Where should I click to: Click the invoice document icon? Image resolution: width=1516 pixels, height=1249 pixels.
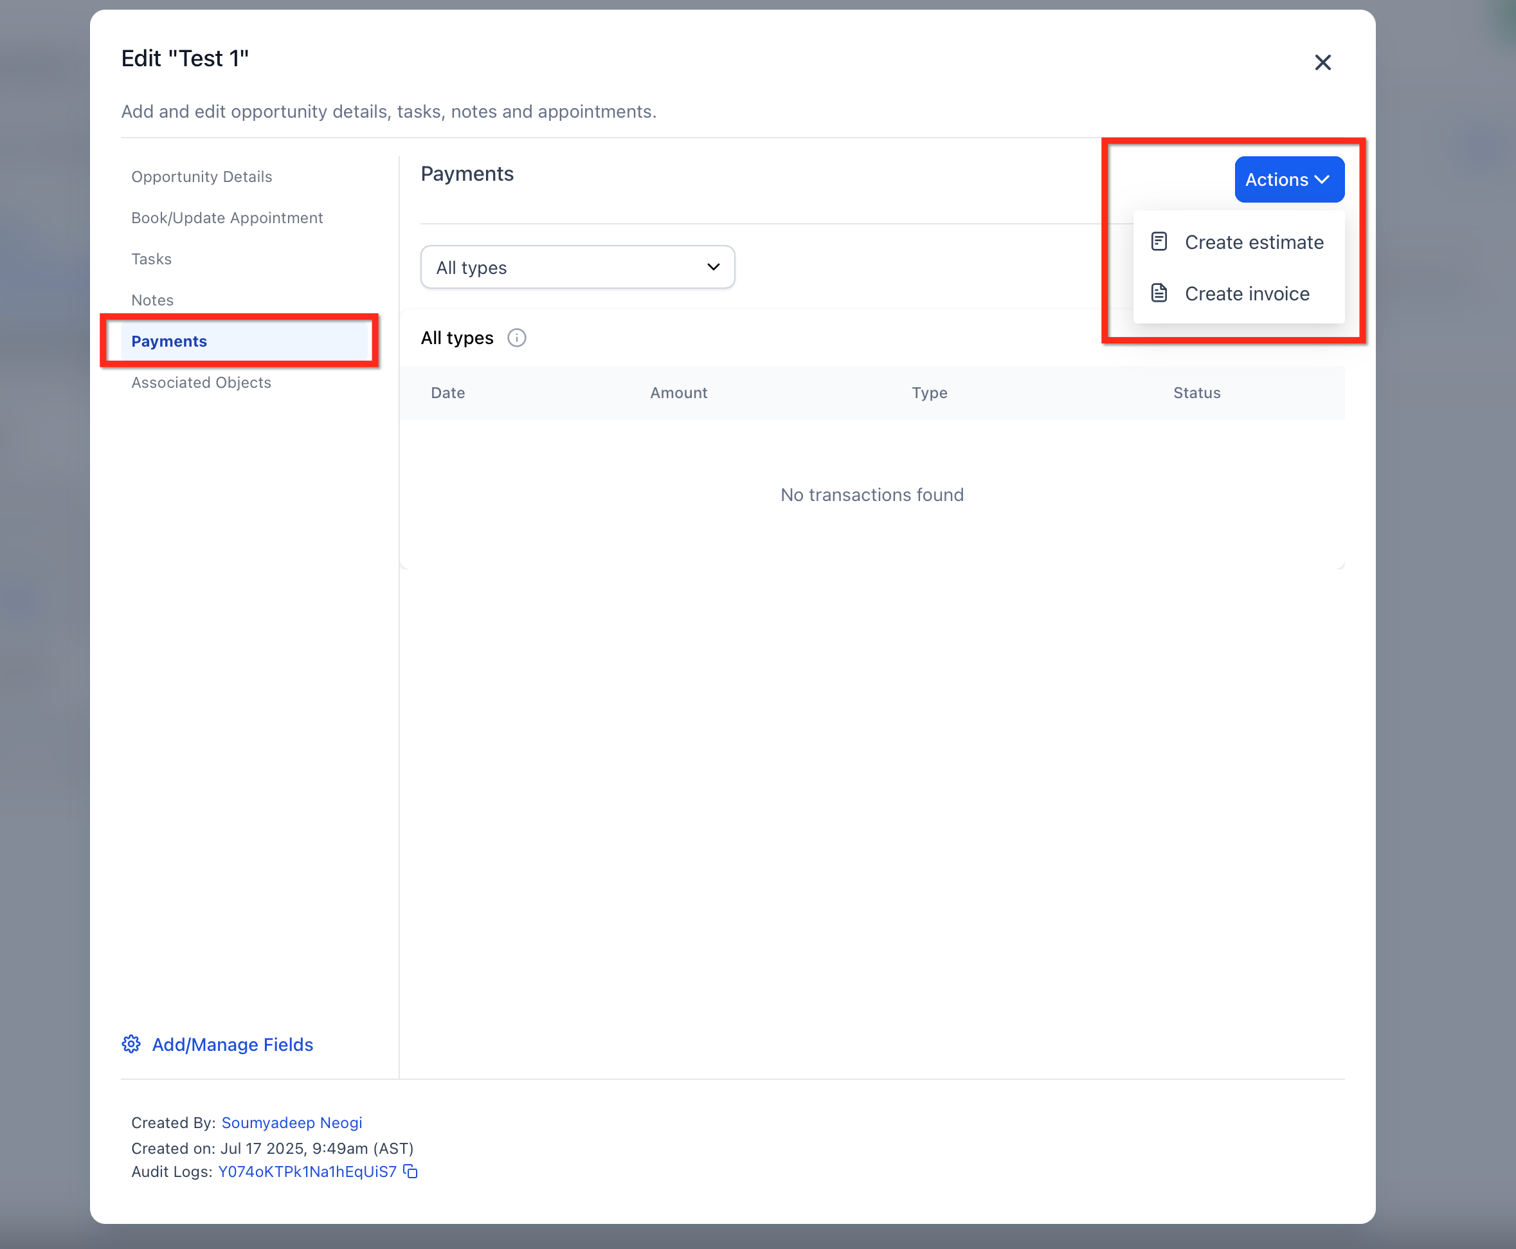point(1159,293)
